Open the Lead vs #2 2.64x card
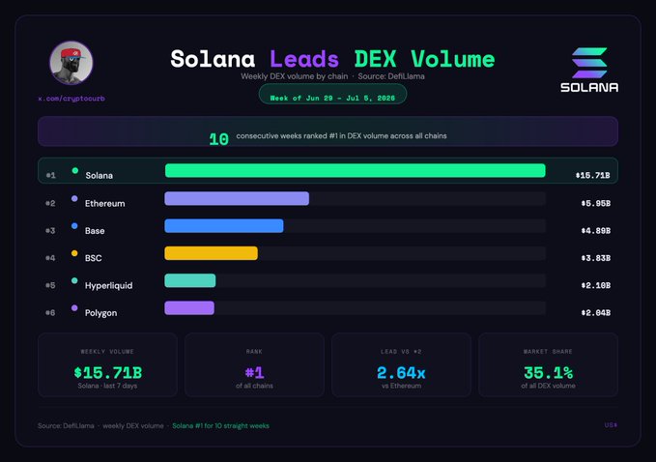This screenshot has width=656, height=462. 401,365
